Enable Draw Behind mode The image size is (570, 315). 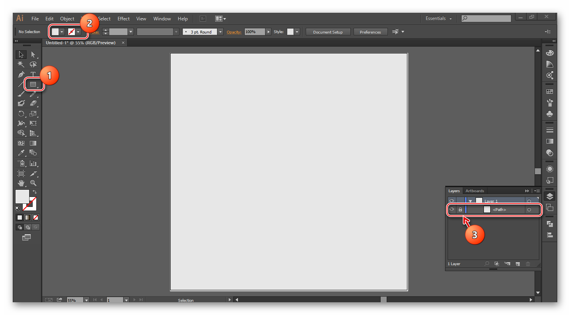pyautogui.click(x=28, y=227)
